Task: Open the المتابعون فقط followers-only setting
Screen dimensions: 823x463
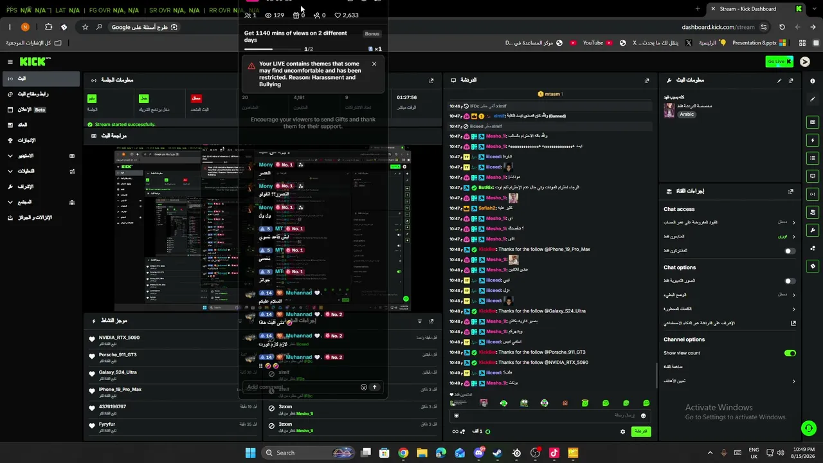Action: pos(730,237)
